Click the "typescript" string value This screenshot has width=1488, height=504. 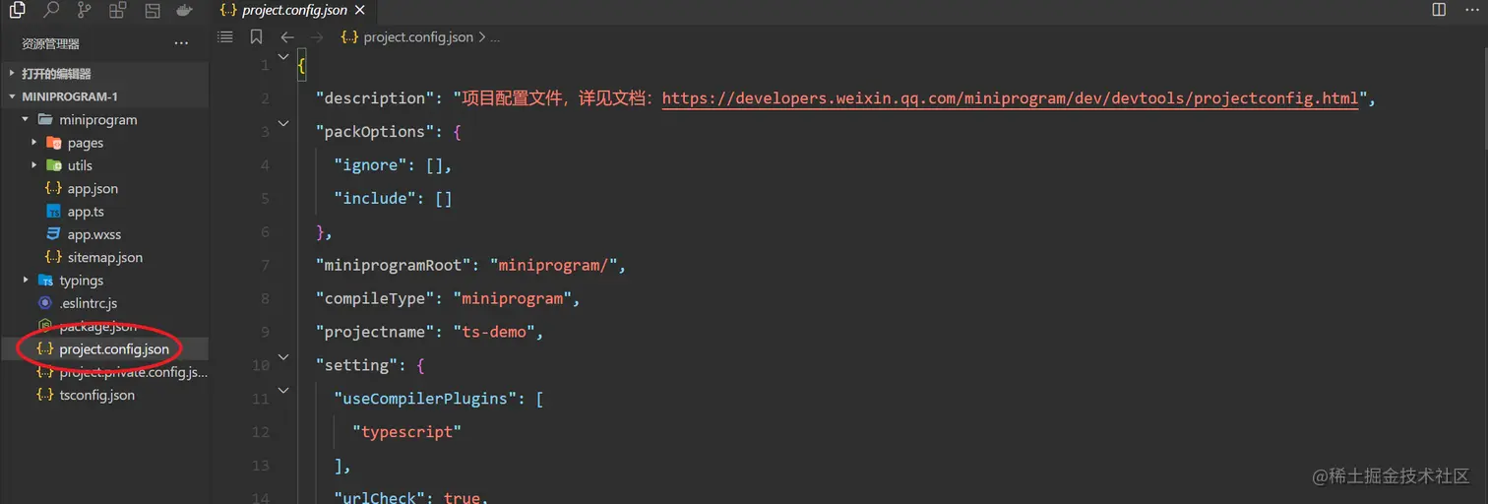coord(406,432)
